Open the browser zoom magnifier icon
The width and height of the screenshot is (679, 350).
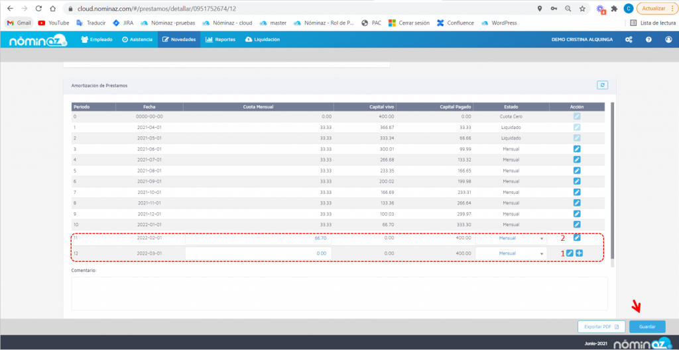click(x=568, y=9)
